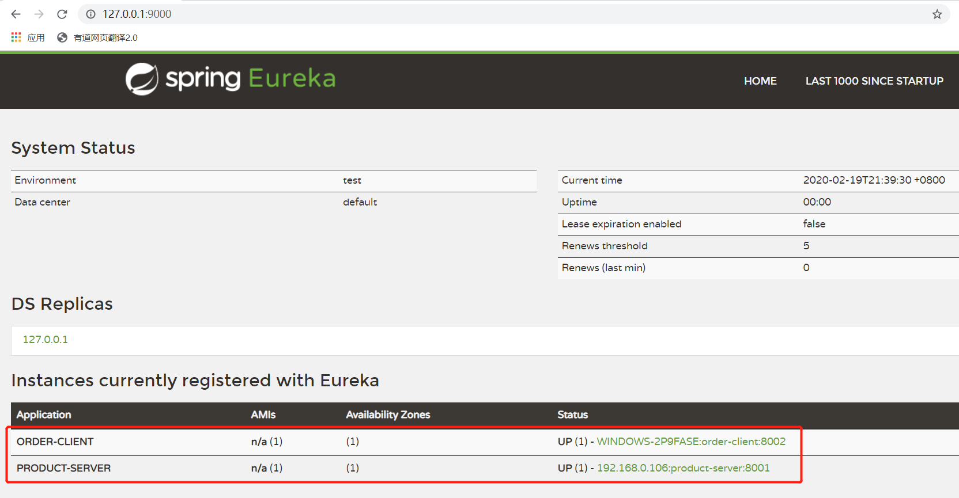Open the 有道网页翻译2.0 bookmark
Viewport: 959px width, 498px height.
pyautogui.click(x=97, y=37)
